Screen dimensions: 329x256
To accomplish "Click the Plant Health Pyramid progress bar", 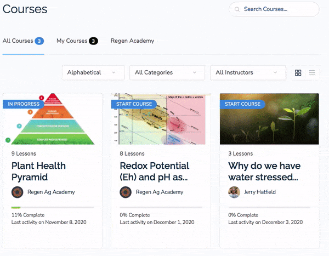I will [x=53, y=208].
